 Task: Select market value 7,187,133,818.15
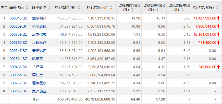(101, 18)
